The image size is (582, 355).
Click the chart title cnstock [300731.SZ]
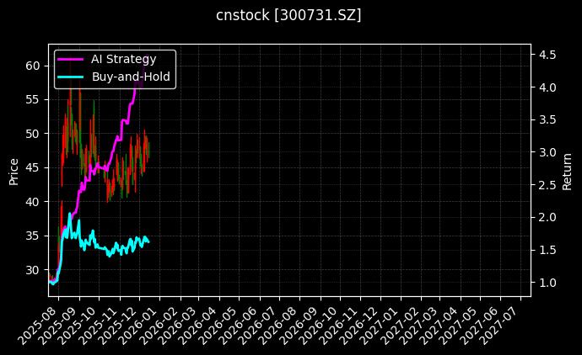(x=288, y=15)
